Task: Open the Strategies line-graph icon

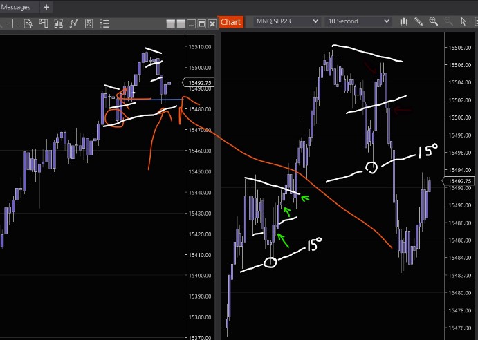Action: point(74,23)
